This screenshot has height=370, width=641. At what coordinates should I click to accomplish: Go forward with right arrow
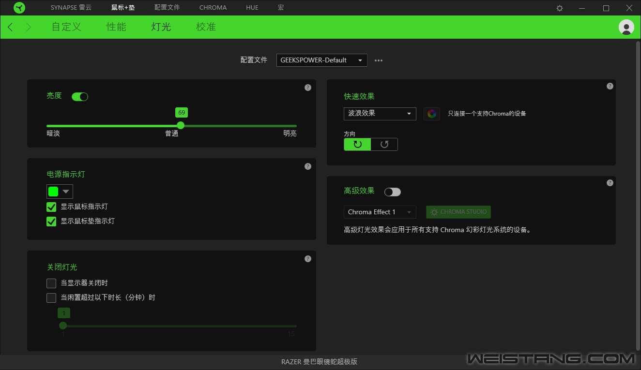[x=28, y=27]
